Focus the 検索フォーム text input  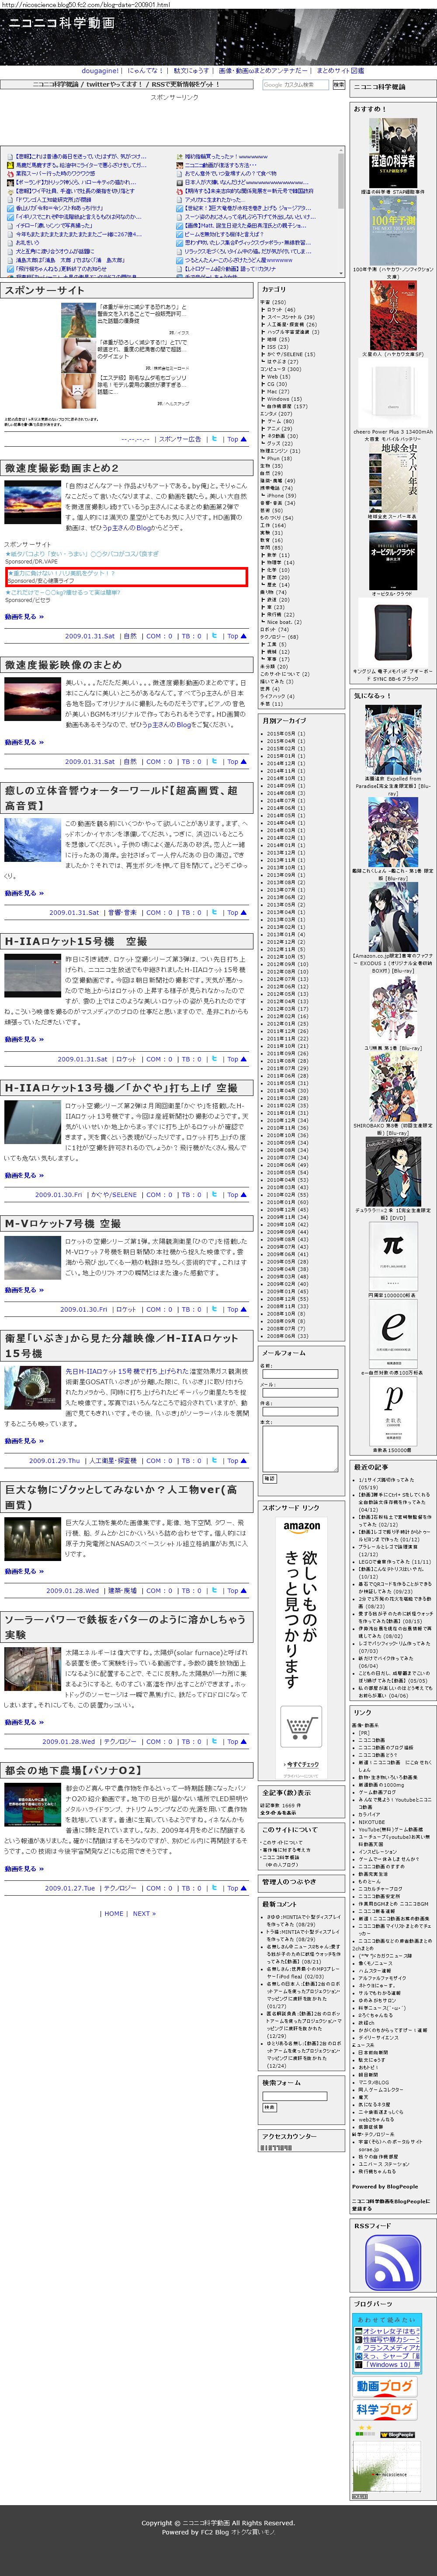point(295,2096)
